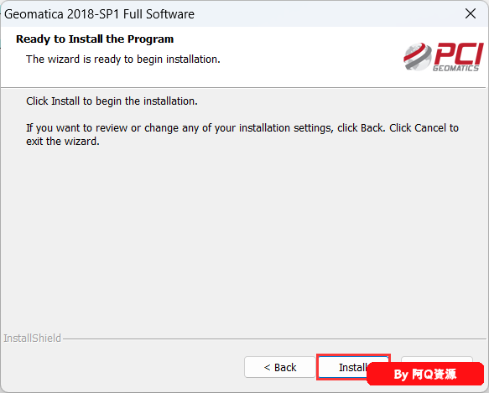This screenshot has width=489, height=393.
Task: Click the 'exit the wizard.' text line
Action: point(63,142)
